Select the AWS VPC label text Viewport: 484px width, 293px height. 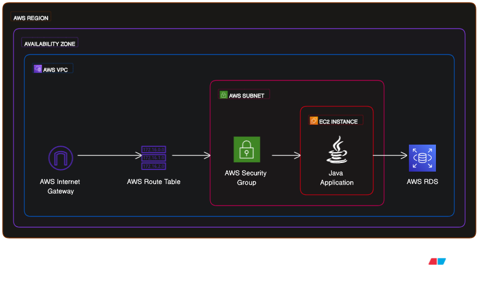(x=56, y=70)
